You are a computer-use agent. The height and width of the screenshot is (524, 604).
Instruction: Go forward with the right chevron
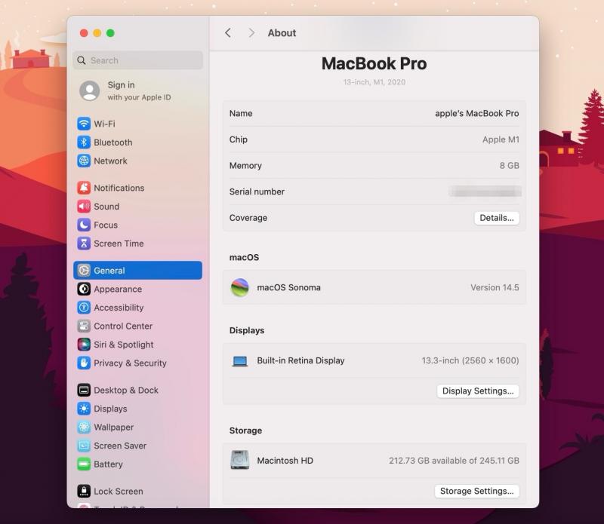[251, 33]
